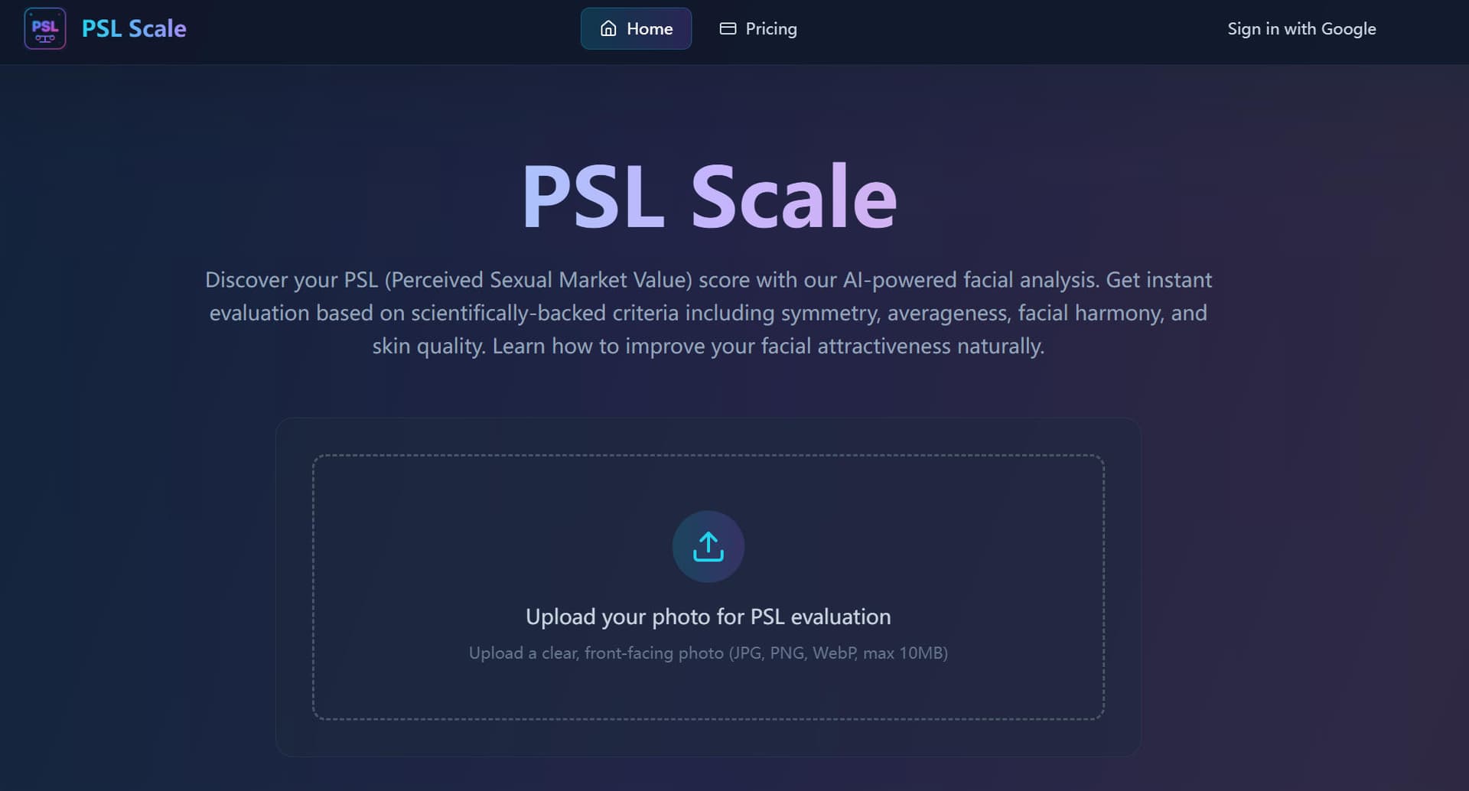Sign in with Google
The image size is (1469, 791).
1301,28
